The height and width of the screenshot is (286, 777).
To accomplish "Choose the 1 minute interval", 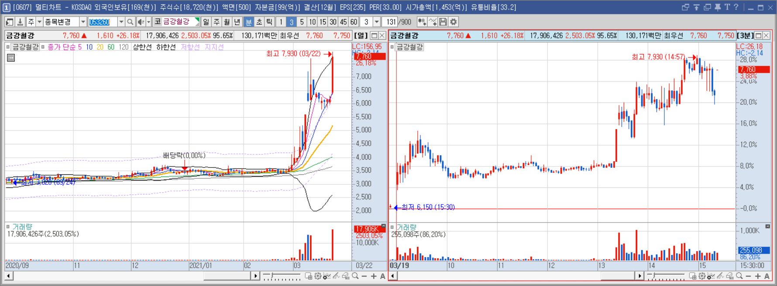I will pos(281,22).
